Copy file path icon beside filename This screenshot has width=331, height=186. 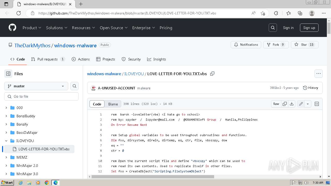pyautogui.click(x=212, y=74)
